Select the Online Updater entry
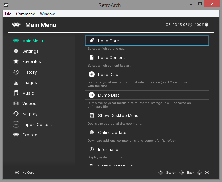Viewport: 222px width, 182px height. pos(147,133)
